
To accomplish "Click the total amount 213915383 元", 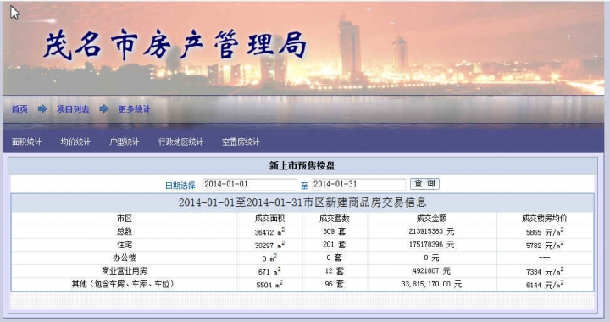I will pos(431,231).
